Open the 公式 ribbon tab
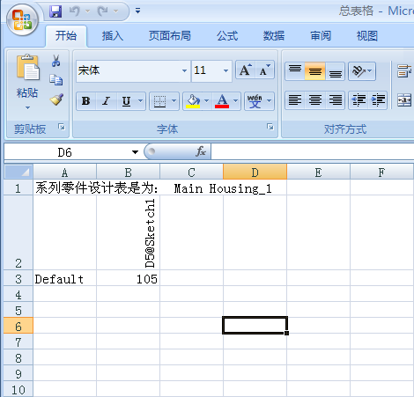Screen dimensions: 414x397 coord(227,36)
